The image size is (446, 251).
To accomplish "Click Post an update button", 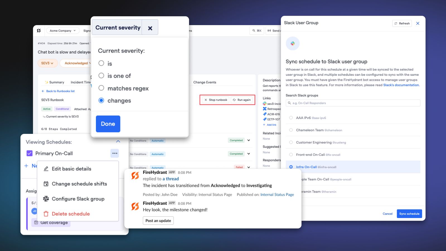I will (x=158, y=221).
